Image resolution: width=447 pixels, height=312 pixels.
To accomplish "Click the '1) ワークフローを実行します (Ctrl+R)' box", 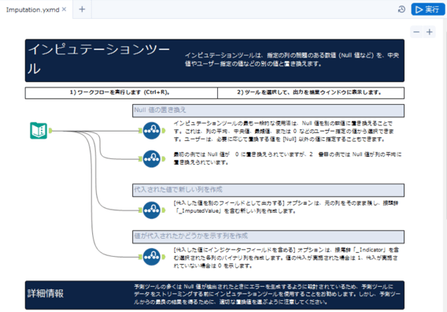I will pyautogui.click(x=121, y=93).
